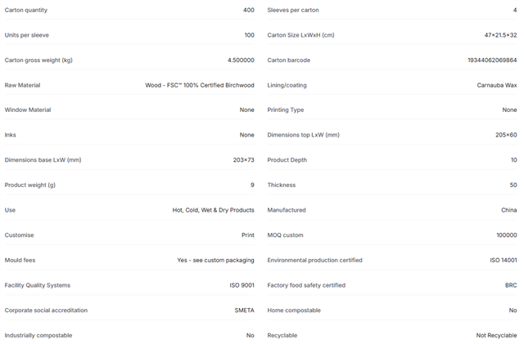Click the Yes - see custom packaging text
The height and width of the screenshot is (344, 524).
[215, 260]
